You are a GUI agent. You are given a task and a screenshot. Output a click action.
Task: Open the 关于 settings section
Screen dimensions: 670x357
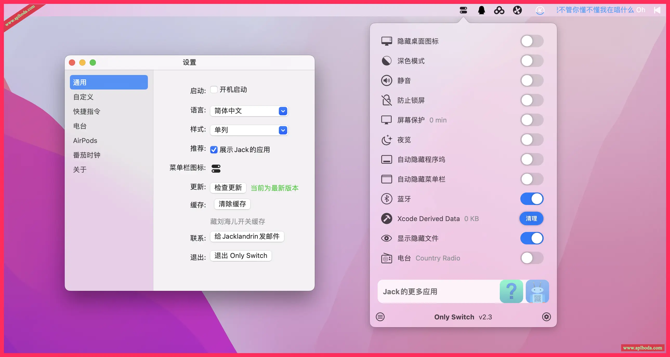click(109, 169)
